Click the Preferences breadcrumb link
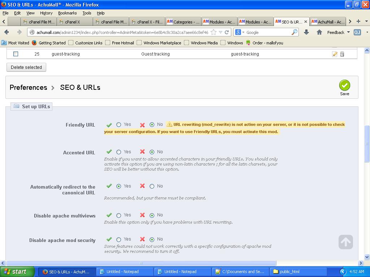This screenshot has height=277, width=370. [28, 87]
